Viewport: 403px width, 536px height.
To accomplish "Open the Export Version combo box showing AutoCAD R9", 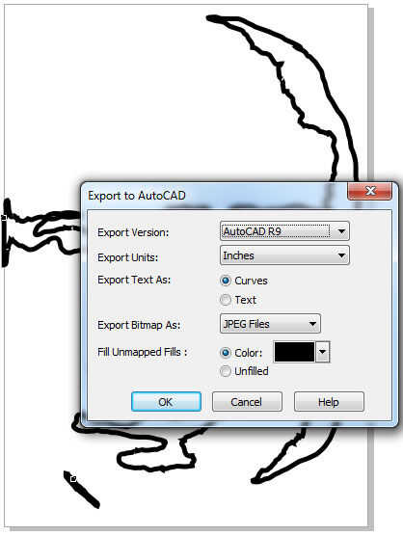I will [x=284, y=231].
